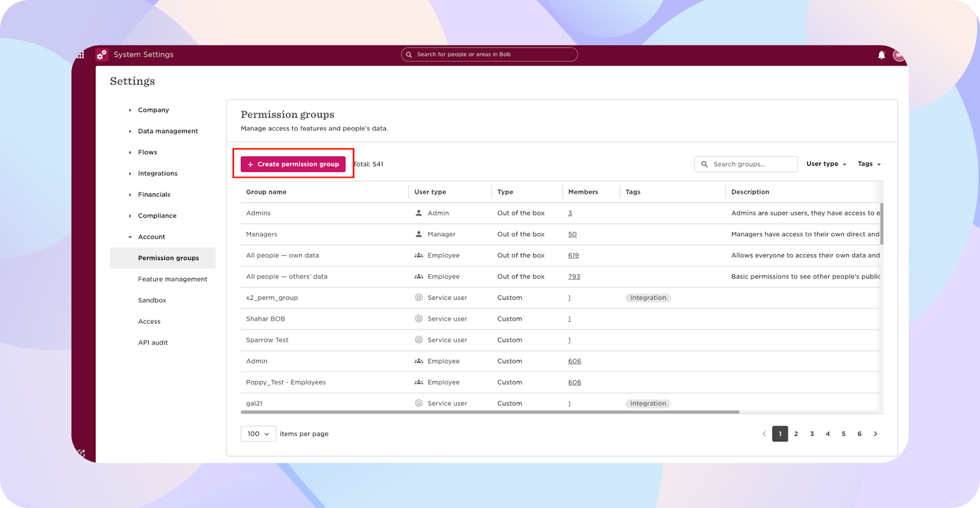The image size is (980, 508).
Task: Open the Sandbox settings page
Action: (152, 301)
